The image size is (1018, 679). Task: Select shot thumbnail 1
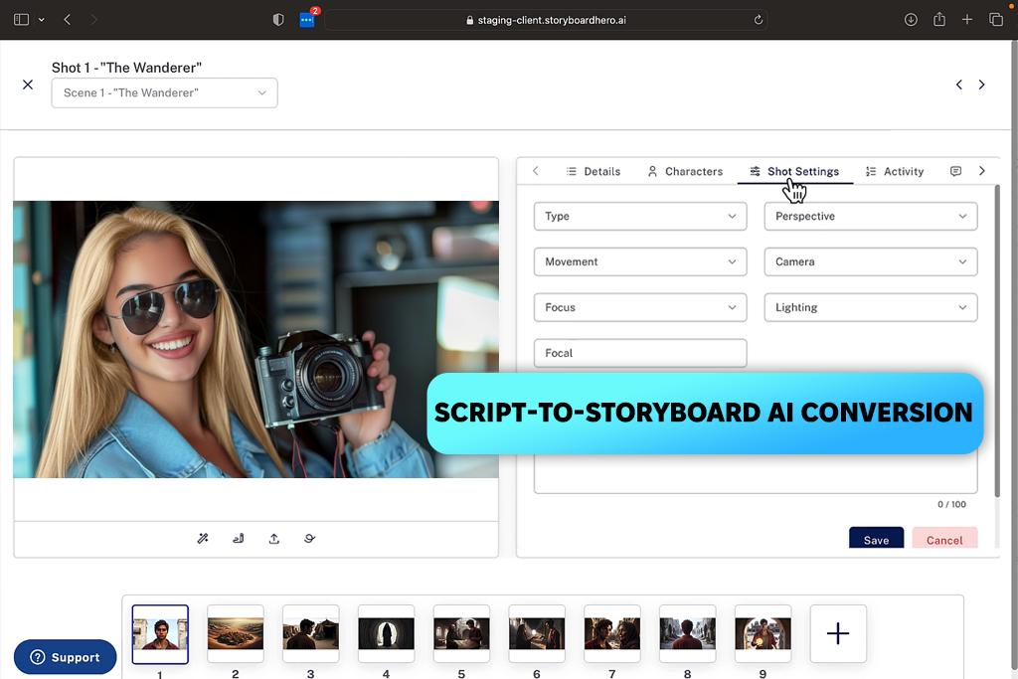[x=160, y=634]
